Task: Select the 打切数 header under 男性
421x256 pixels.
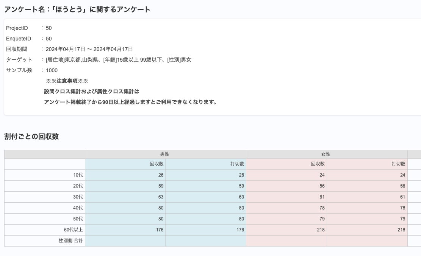Action: (x=237, y=164)
